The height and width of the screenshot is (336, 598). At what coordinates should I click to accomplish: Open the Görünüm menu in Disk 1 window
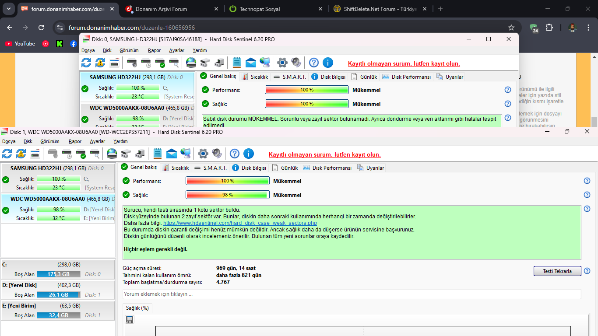50,141
